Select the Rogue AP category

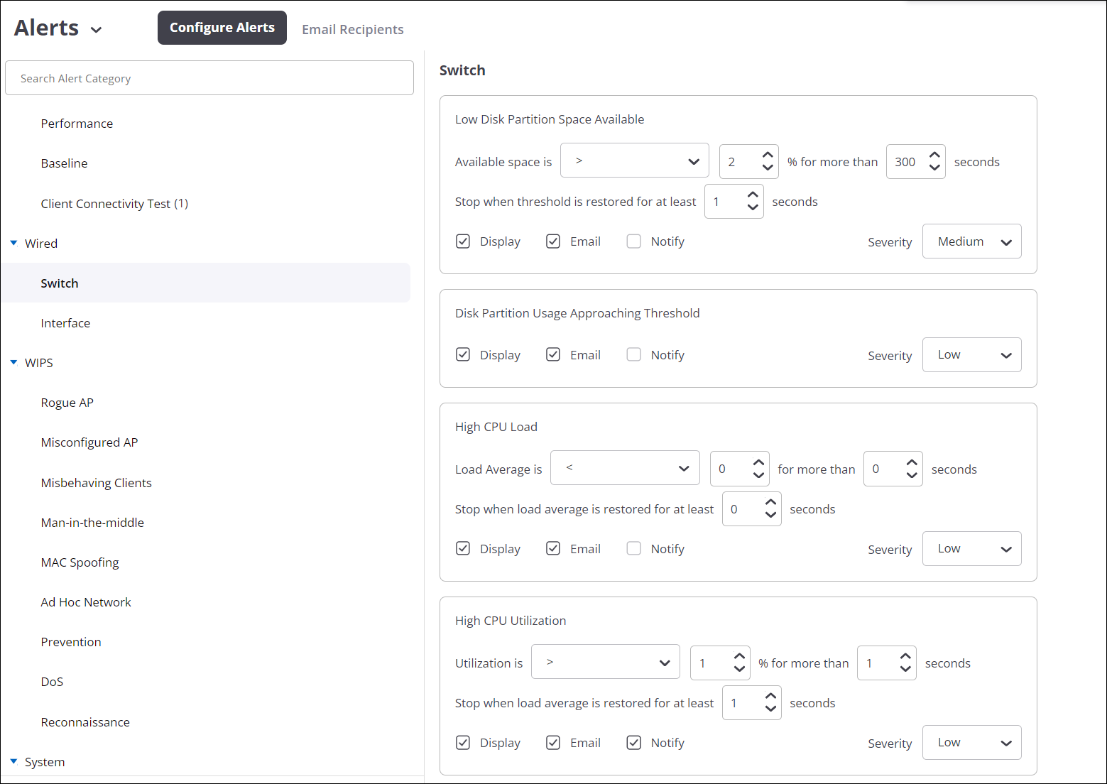click(67, 402)
